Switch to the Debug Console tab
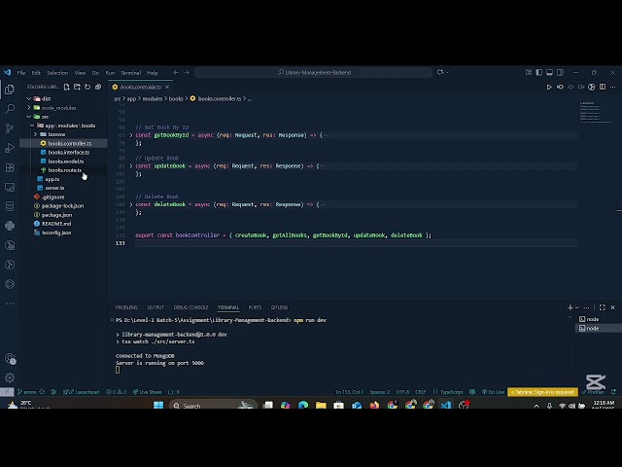Screen dimensions: 622x467 (190, 307)
